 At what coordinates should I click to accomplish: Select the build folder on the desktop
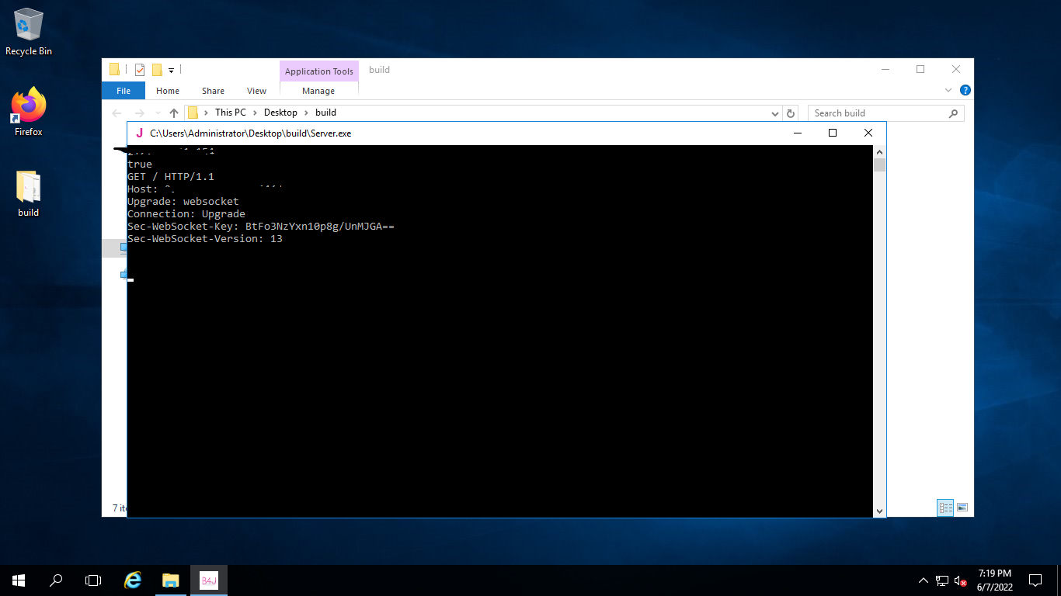(x=29, y=191)
